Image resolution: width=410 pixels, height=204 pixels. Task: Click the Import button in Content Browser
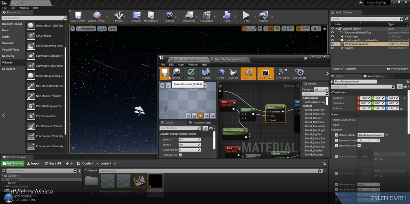[x=34, y=164]
